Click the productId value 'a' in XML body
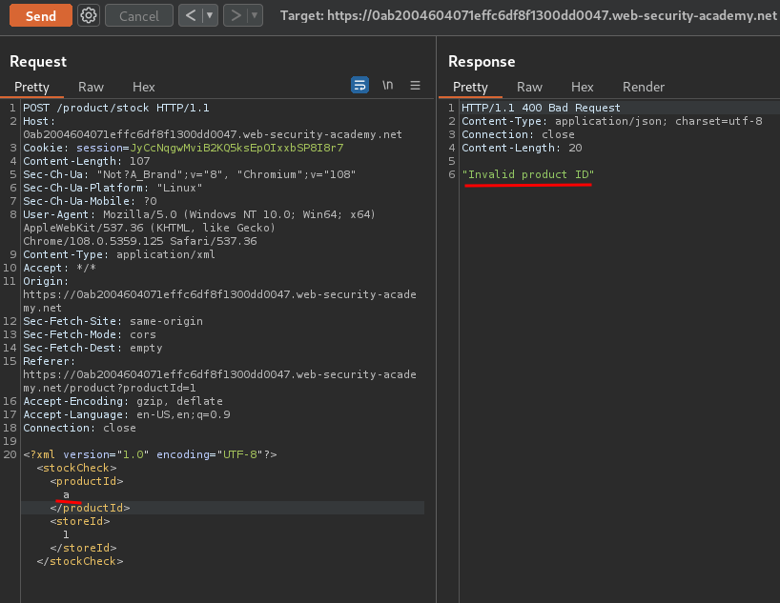This screenshot has height=603, width=780. pyautogui.click(x=66, y=494)
